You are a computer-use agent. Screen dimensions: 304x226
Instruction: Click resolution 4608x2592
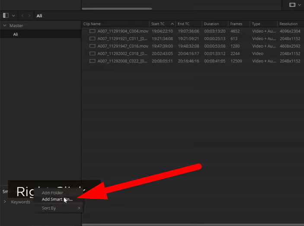(290, 46)
